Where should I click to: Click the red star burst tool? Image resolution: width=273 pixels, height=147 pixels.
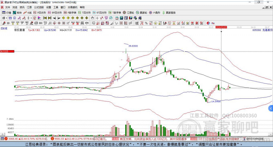coord(59,23)
